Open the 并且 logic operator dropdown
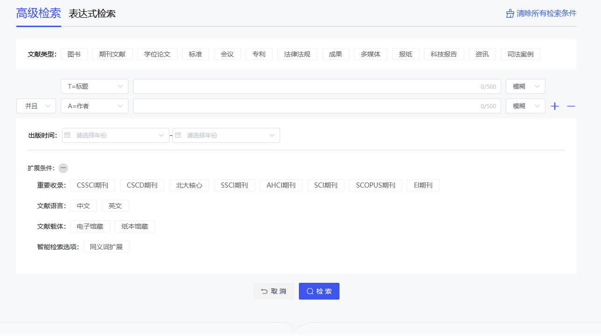This screenshot has height=336, width=601. tap(36, 106)
